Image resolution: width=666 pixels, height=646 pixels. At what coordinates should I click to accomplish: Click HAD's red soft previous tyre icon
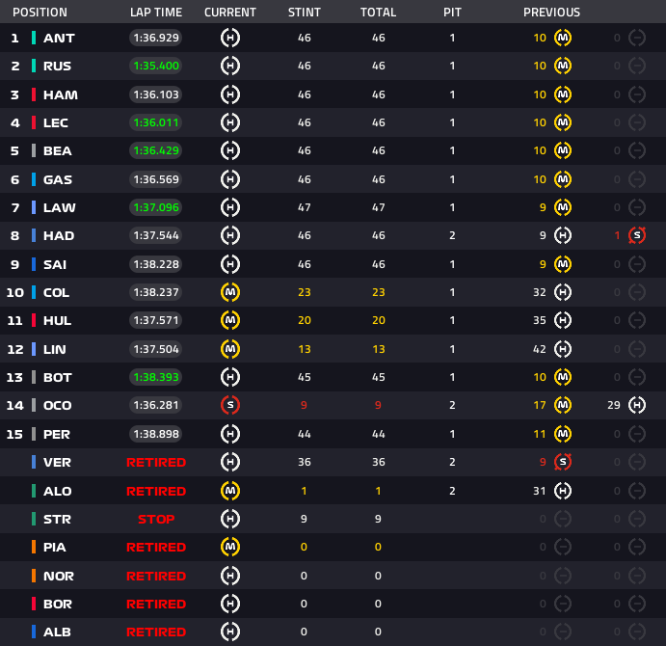coord(636,235)
